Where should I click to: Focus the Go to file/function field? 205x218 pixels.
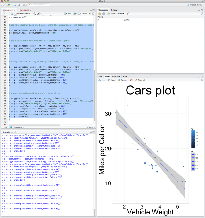39,5
